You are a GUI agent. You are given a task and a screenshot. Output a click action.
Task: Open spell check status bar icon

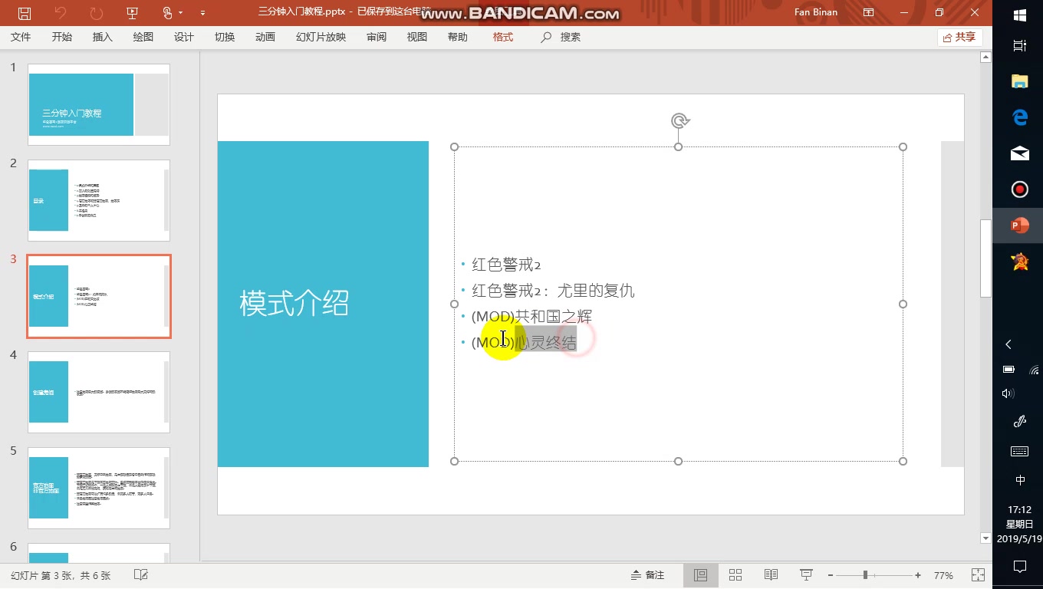pyautogui.click(x=141, y=574)
